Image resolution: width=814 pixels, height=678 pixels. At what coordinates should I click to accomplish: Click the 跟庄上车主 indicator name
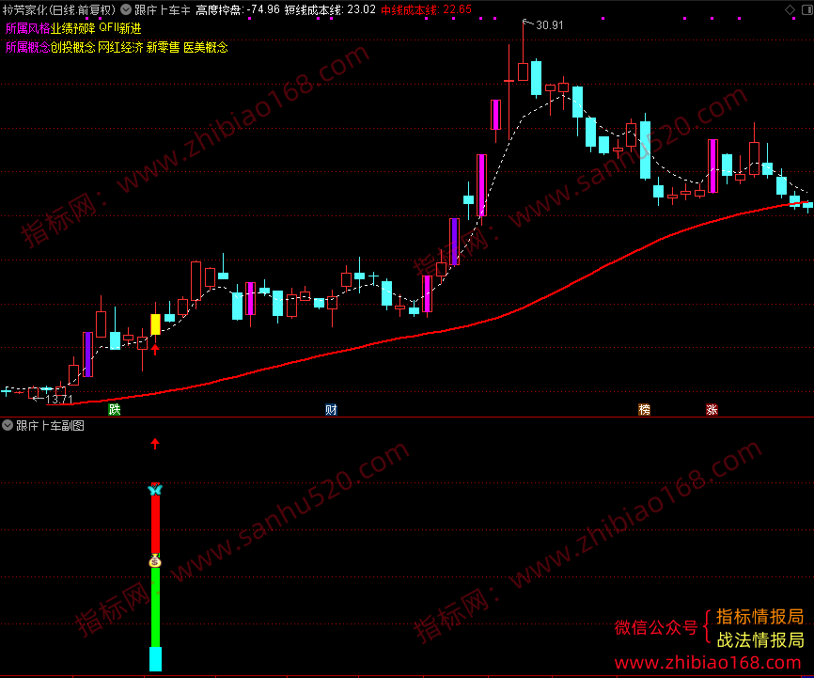point(163,9)
